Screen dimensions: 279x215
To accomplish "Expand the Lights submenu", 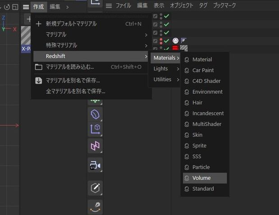I will tap(165, 69).
